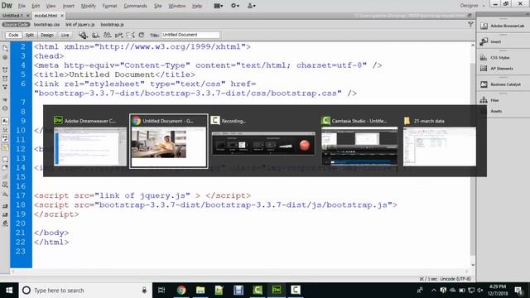530x298 pixels.
Task: Open Task View from taskbar
Action: 161,291
